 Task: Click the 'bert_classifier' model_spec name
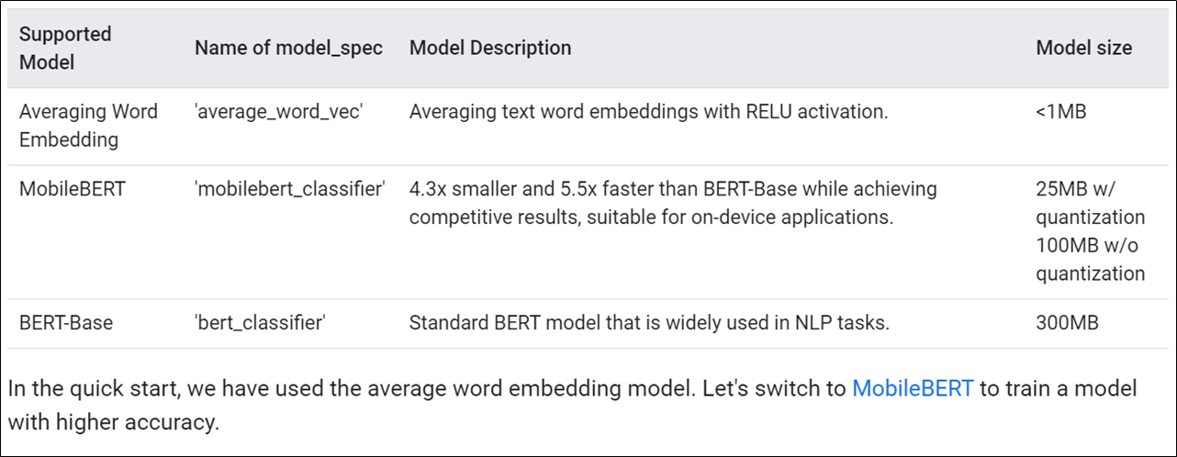260,323
